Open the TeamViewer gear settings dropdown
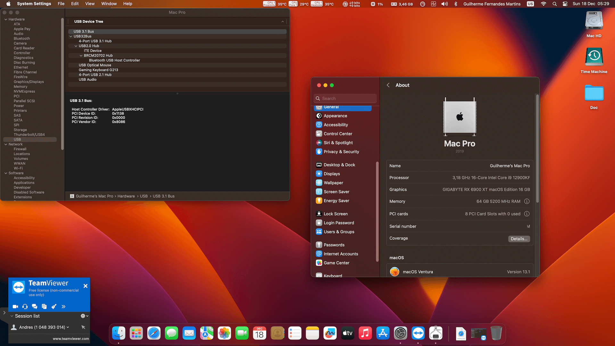The image size is (615, 346). click(84, 316)
